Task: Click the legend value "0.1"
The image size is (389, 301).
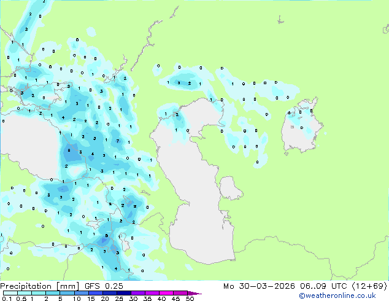Action: point(7,299)
